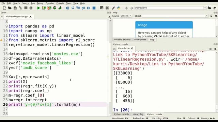Switch to the History log tab

click(x=138, y=114)
